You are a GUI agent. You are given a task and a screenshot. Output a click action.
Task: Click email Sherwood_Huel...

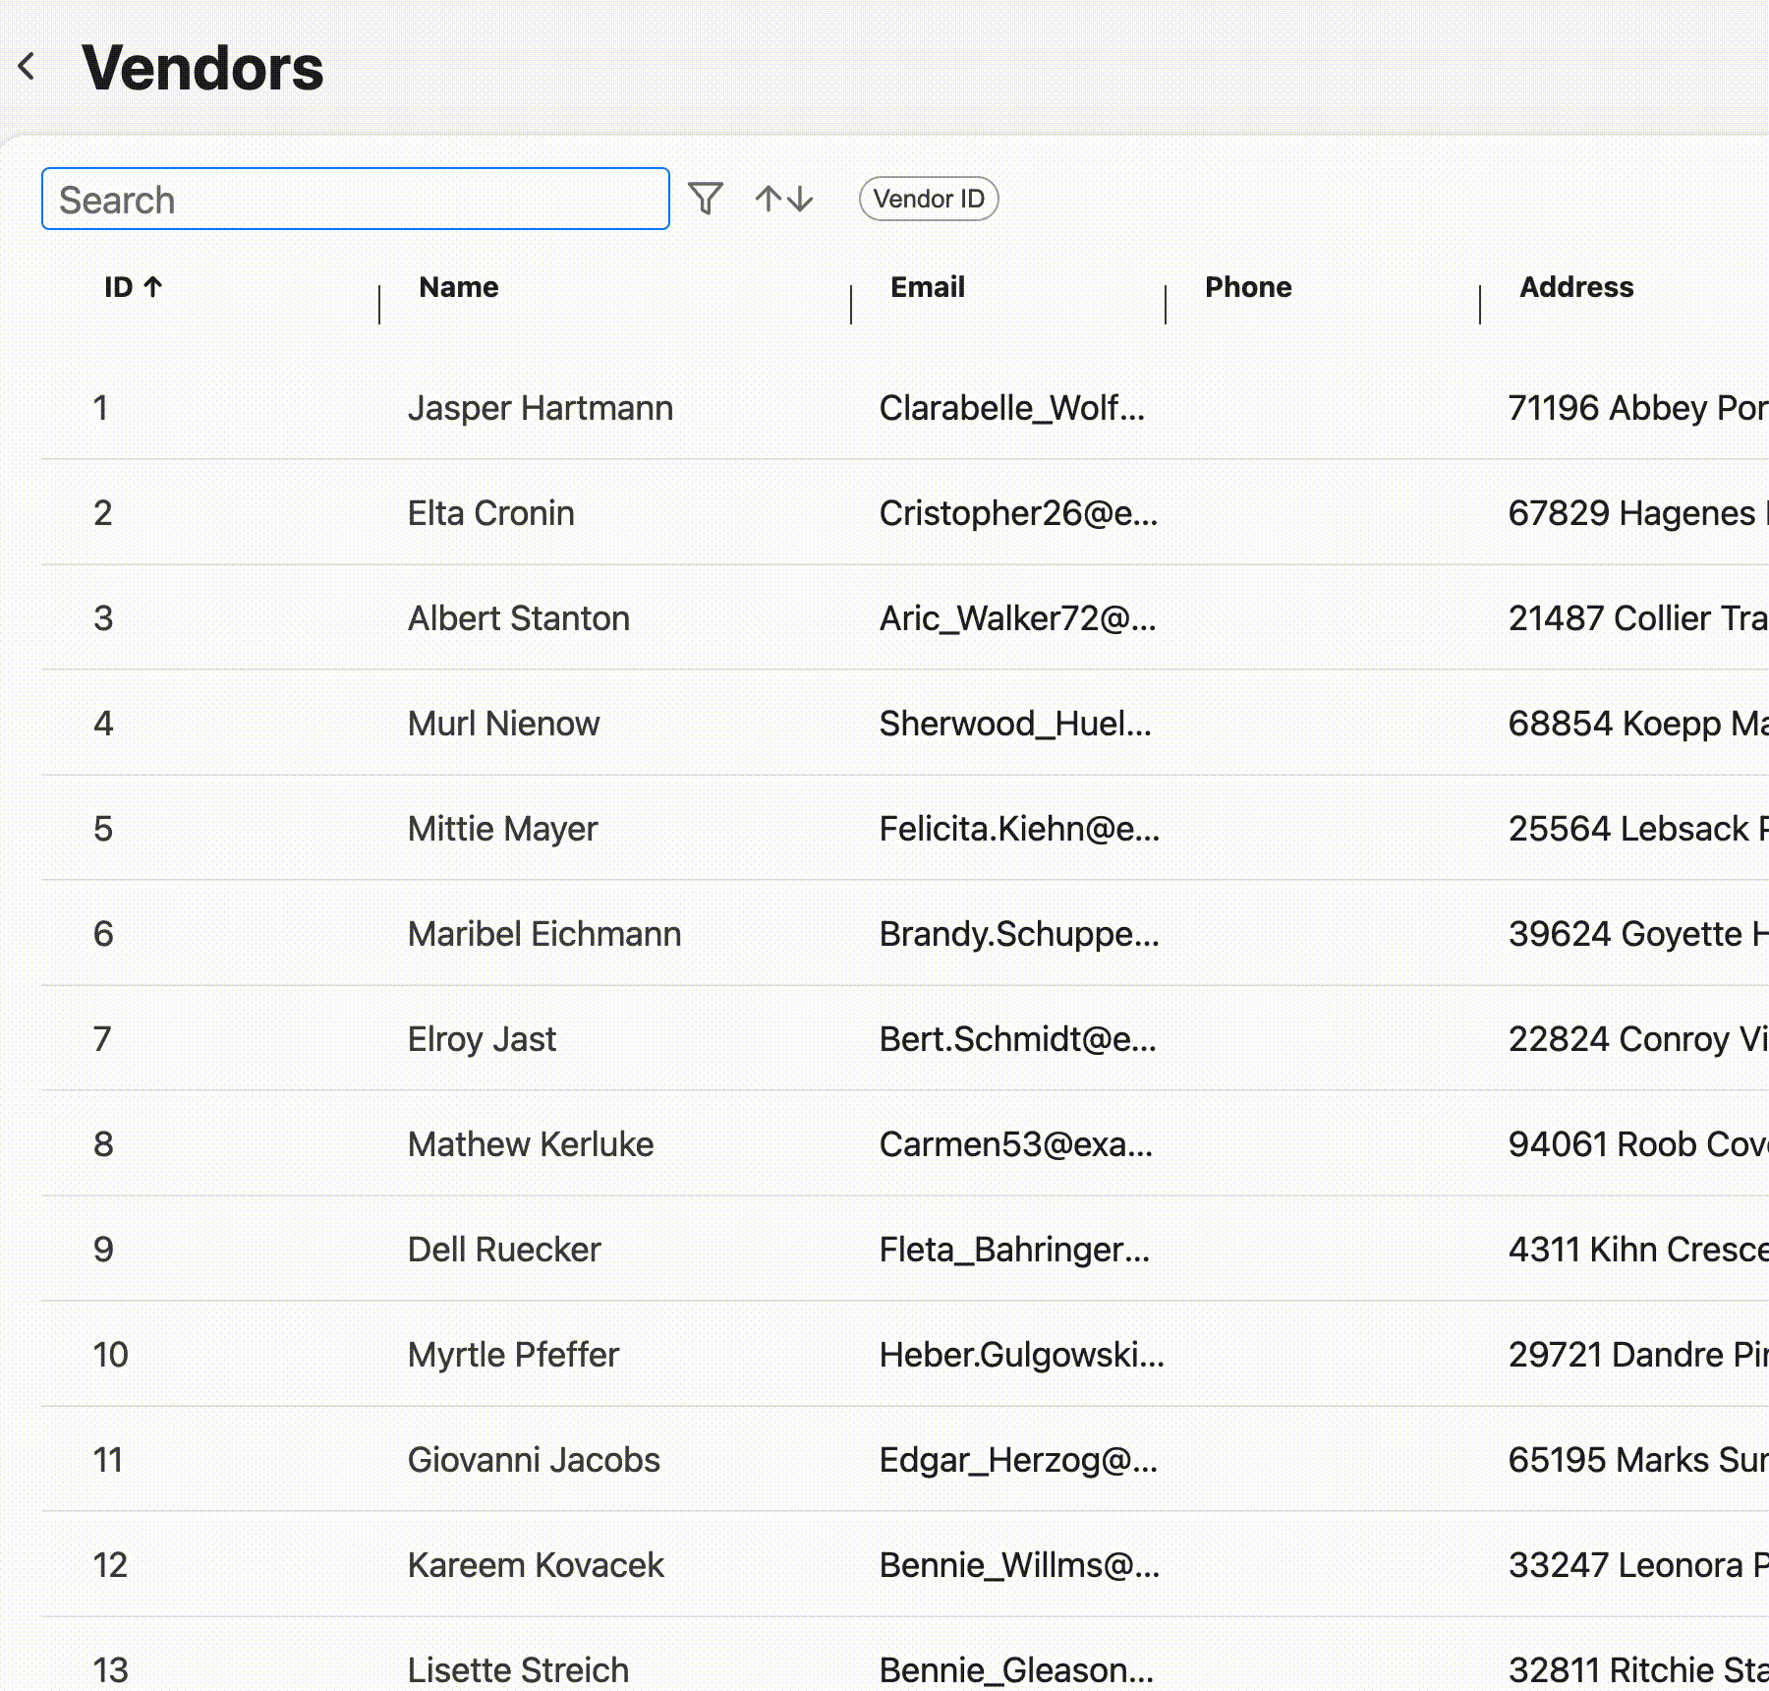(x=1015, y=724)
